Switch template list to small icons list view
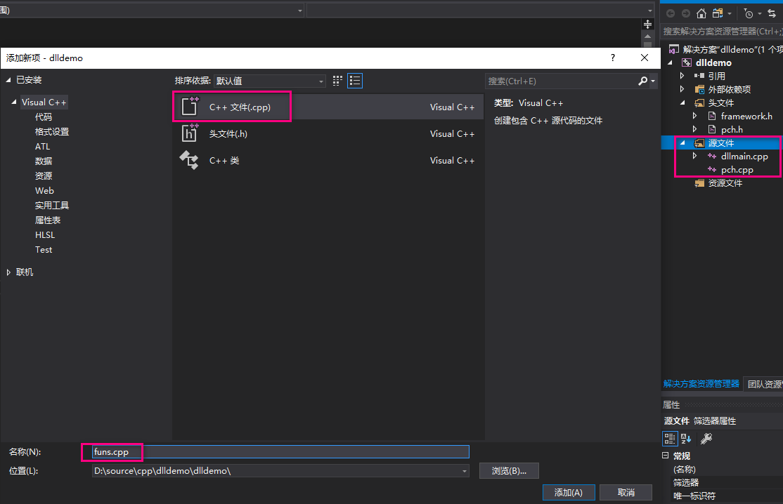This screenshot has width=783, height=504. 355,81
